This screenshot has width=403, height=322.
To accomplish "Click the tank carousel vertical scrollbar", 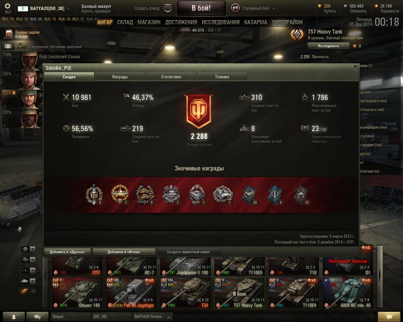I will 380,277.
